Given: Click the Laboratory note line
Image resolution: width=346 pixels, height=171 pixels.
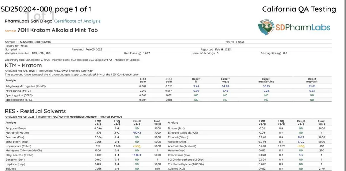Looking at the screenshot, I should tap(72, 60).
